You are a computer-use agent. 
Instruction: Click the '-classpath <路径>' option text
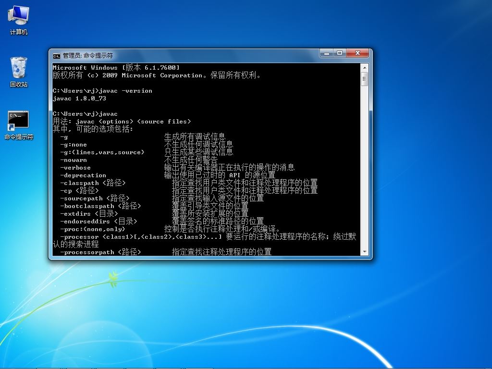pos(93,183)
